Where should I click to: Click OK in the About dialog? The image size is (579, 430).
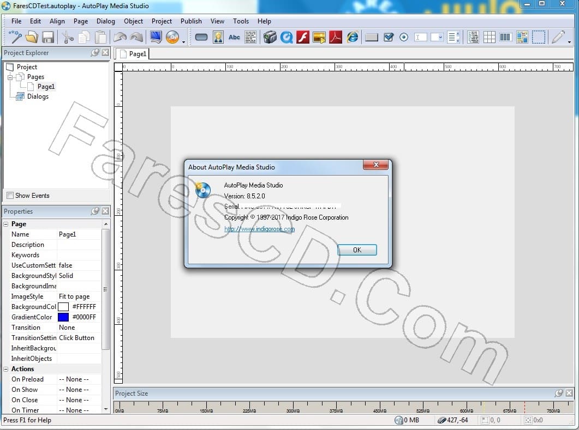coord(357,250)
